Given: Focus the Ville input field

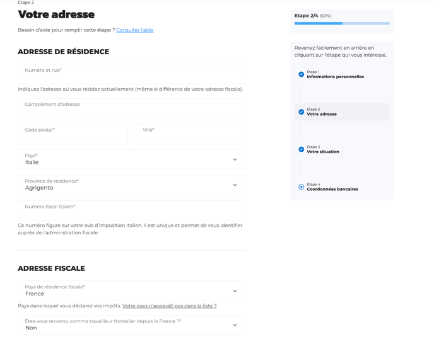Looking at the screenshot, I should click(x=190, y=134).
